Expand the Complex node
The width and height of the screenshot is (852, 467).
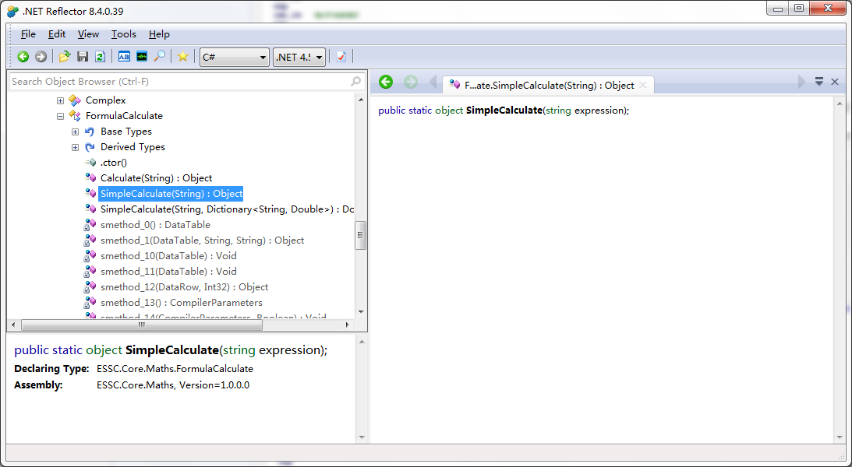[60, 100]
